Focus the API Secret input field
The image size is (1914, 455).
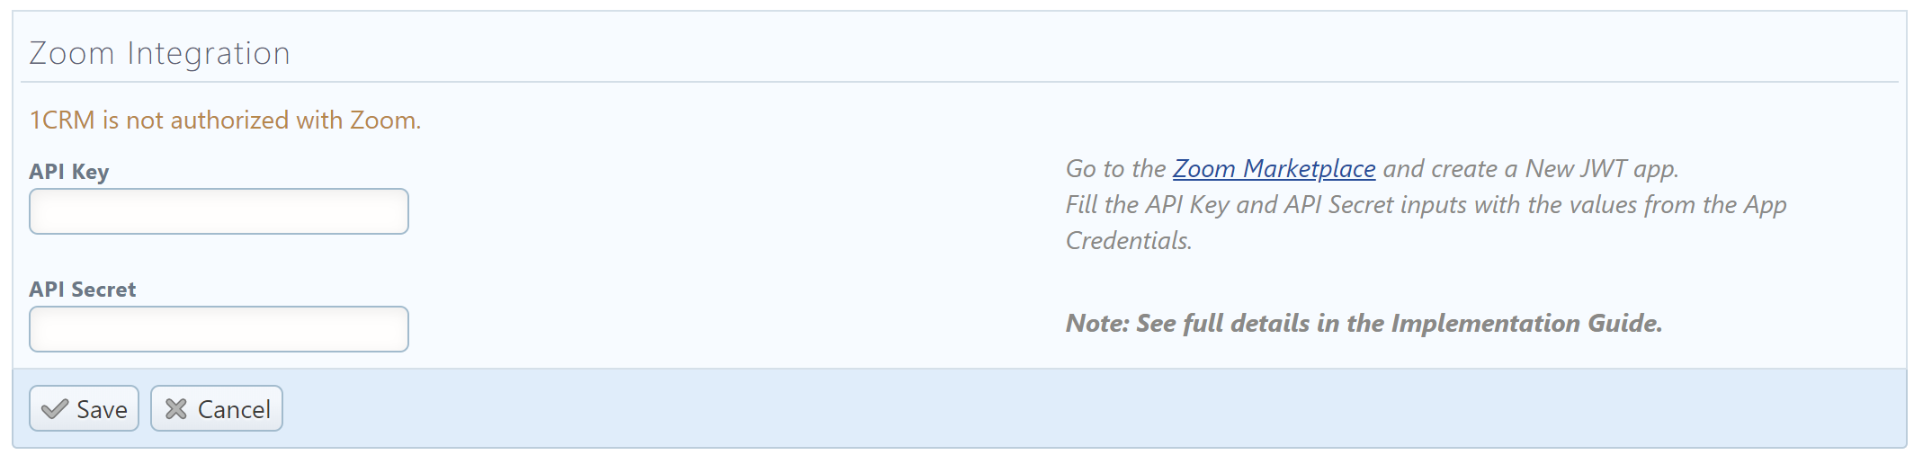(219, 329)
